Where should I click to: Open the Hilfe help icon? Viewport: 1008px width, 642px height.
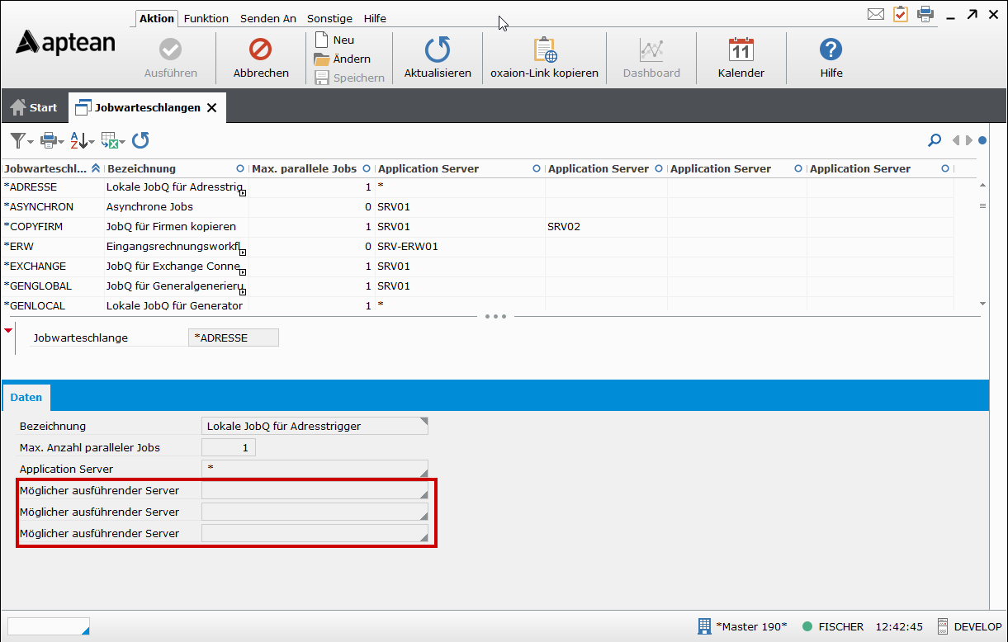(x=831, y=51)
